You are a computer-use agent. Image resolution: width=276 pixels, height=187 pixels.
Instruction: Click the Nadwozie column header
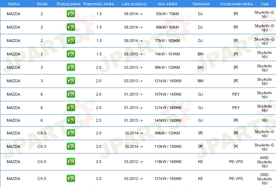pos(201,4)
